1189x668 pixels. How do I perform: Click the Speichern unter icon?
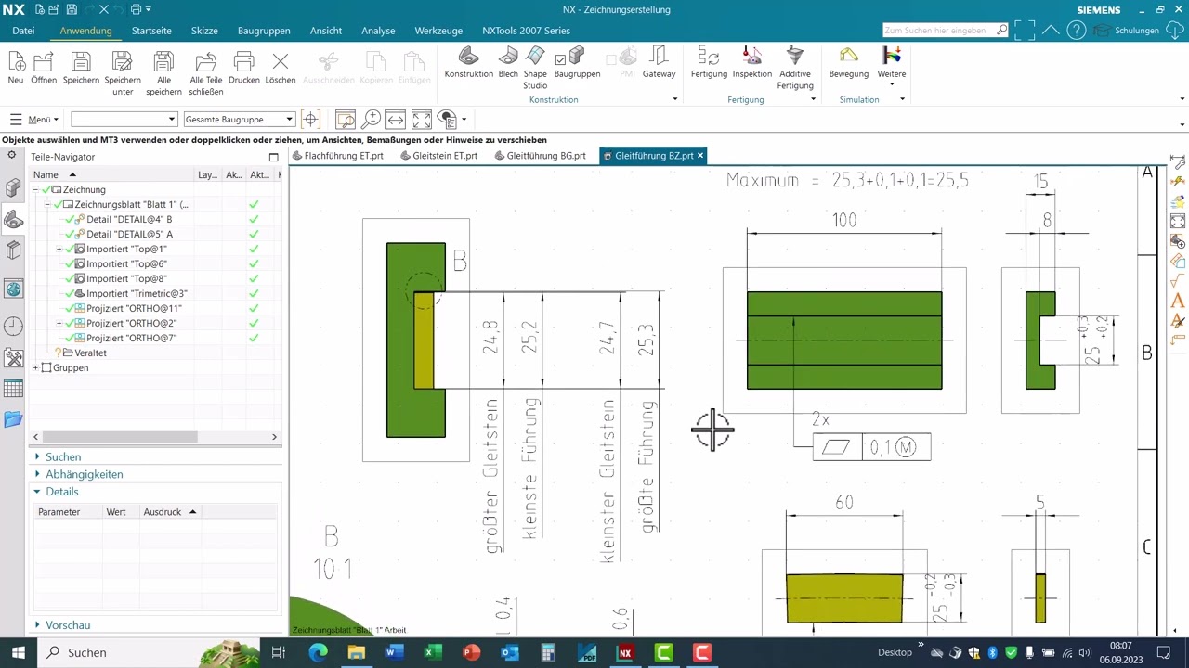click(123, 61)
